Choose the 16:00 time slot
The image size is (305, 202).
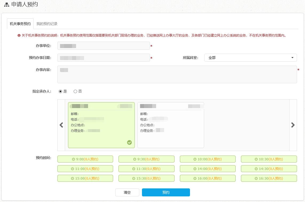(x=208, y=178)
